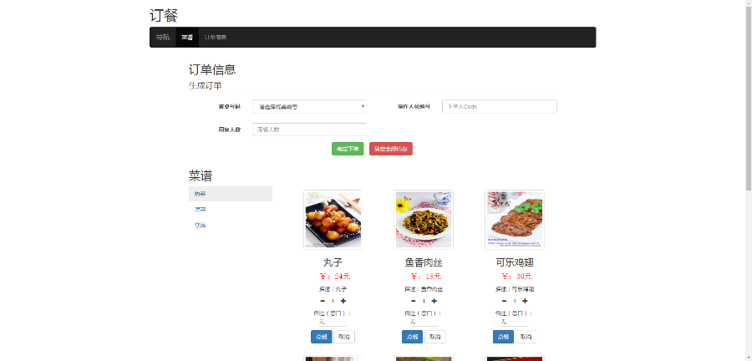Click the 丸子 dish thumbnail
752x361 pixels.
click(x=333, y=219)
